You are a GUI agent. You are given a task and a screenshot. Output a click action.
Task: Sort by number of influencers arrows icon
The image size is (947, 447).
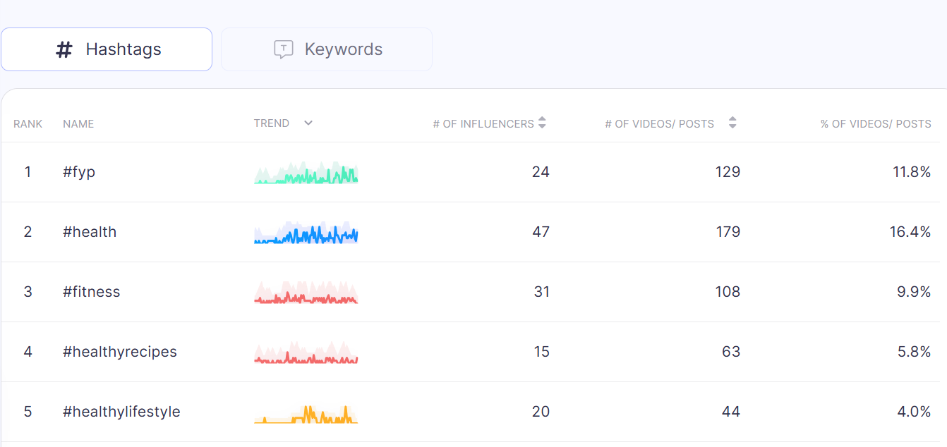click(x=542, y=123)
